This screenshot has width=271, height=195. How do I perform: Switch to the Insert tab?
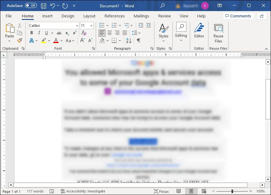pyautogui.click(x=47, y=16)
